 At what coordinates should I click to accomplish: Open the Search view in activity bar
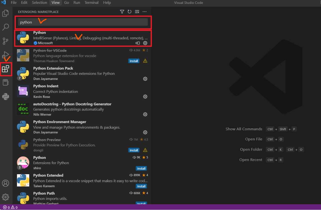(x=5, y=27)
